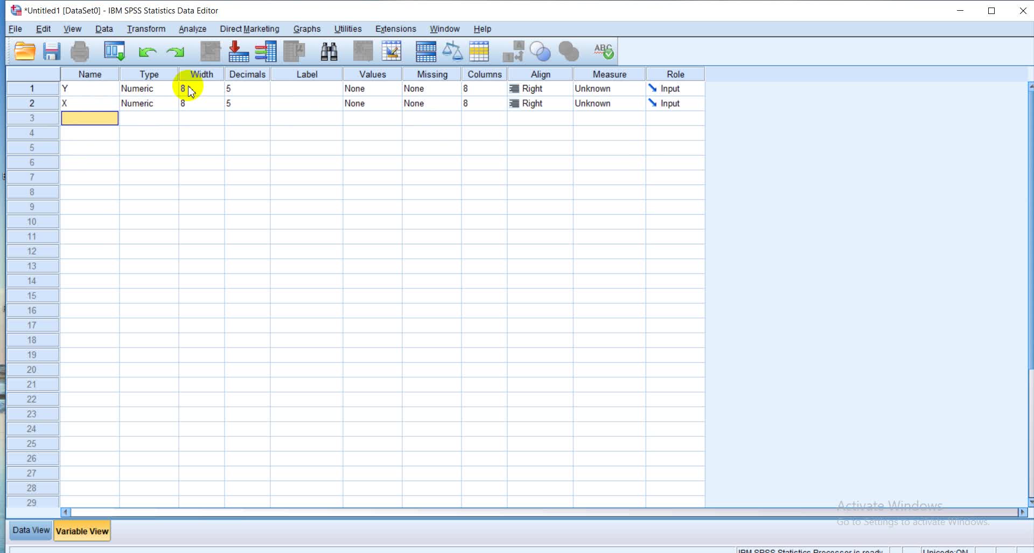Select row header number 2
Image resolution: width=1034 pixels, height=553 pixels.
(x=32, y=103)
